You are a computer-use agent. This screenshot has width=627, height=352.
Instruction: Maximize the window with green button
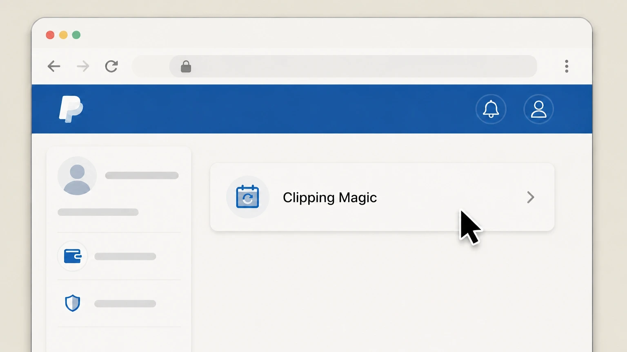point(76,35)
